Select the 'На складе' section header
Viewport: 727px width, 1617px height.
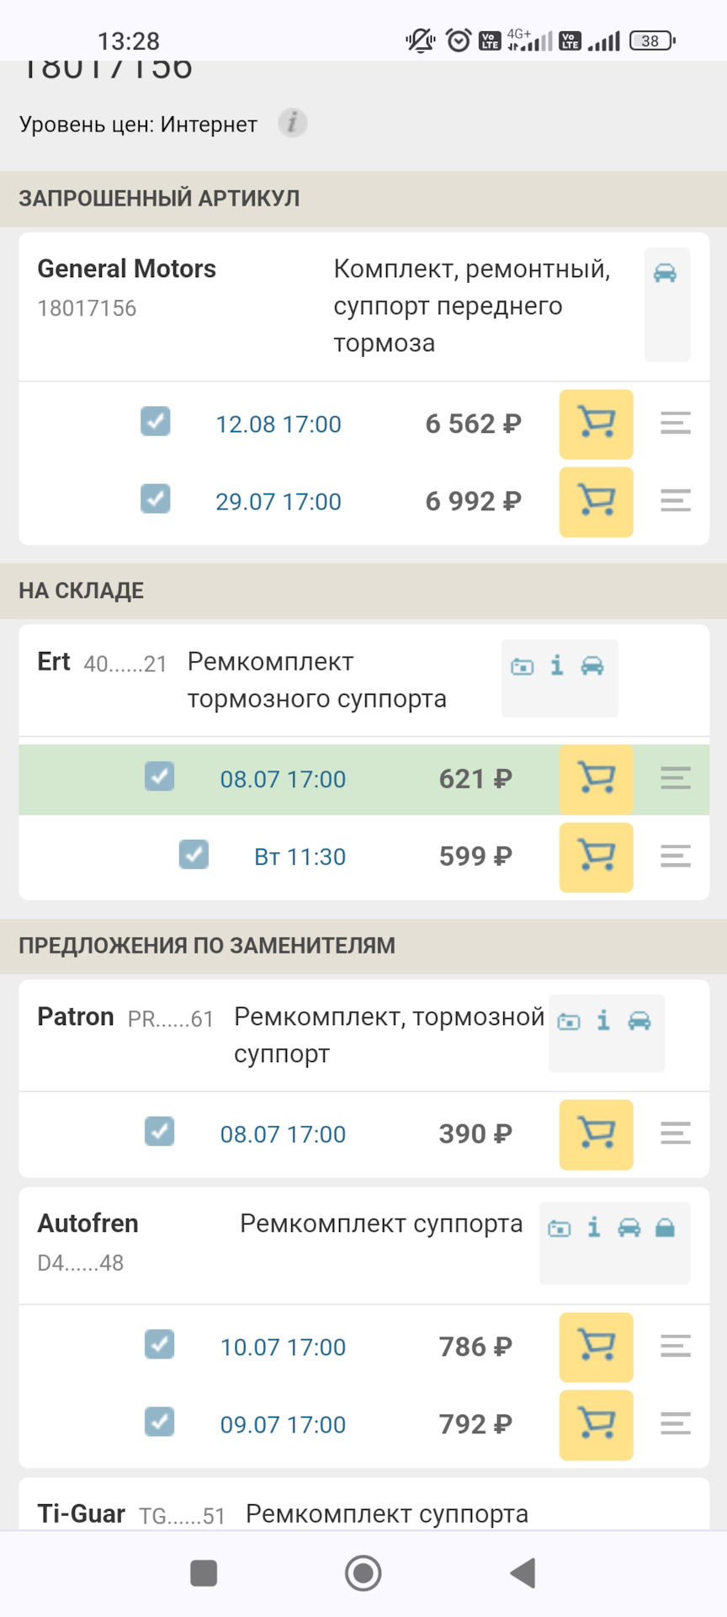tap(82, 590)
